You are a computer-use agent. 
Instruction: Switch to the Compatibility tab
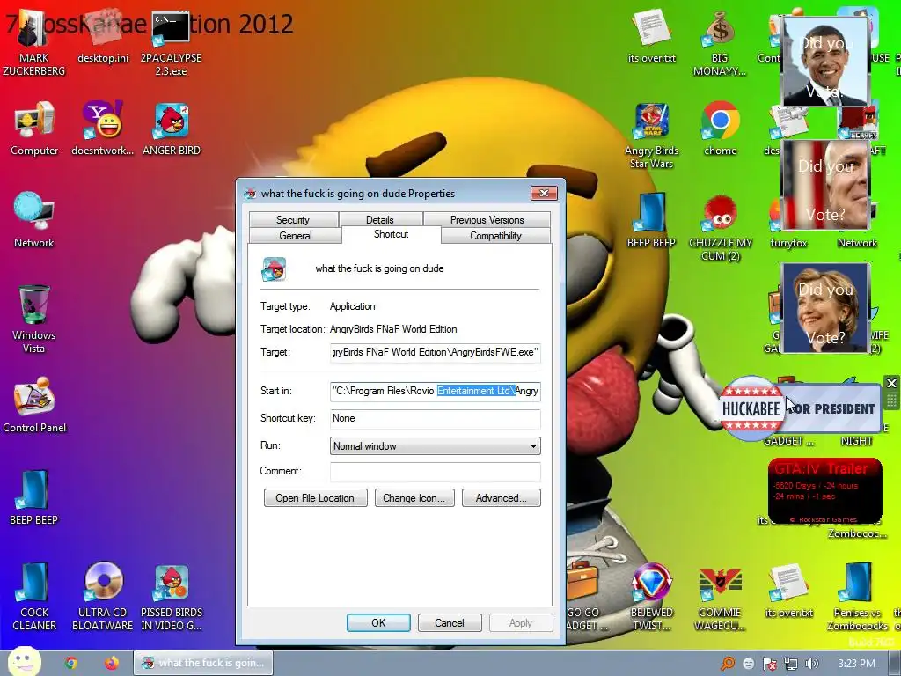[x=495, y=236]
